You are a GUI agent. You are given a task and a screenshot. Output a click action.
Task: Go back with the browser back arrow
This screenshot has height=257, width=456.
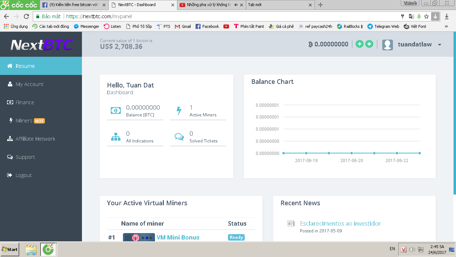pyautogui.click(x=6, y=16)
